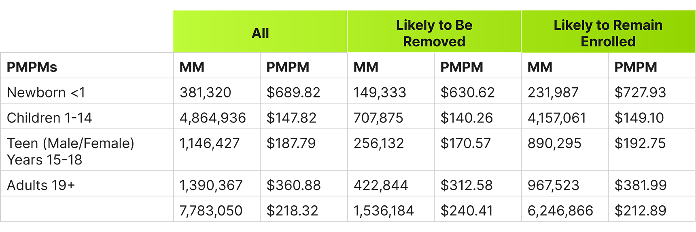The image size is (696, 232).
Task: Select the $381.99 cell
Action: [x=652, y=183]
